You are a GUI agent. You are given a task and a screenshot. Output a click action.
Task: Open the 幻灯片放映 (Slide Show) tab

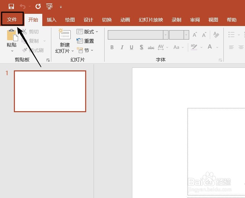point(151,20)
